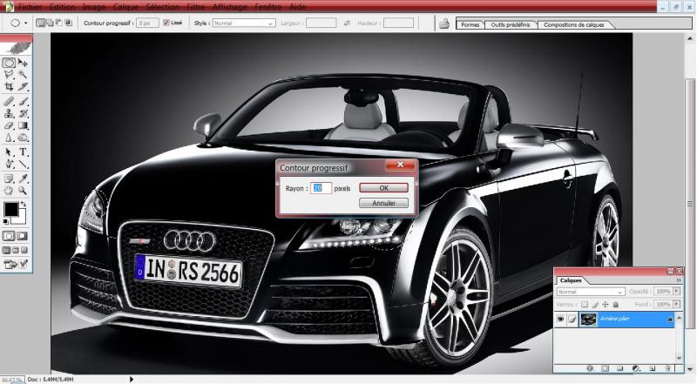
Task: Open the Fichier menu
Action: point(30,7)
